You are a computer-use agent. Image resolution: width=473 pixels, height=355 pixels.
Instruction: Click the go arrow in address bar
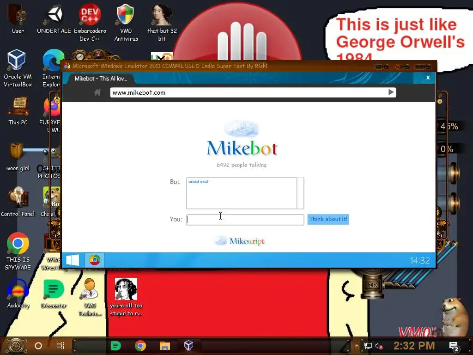pyautogui.click(x=391, y=92)
